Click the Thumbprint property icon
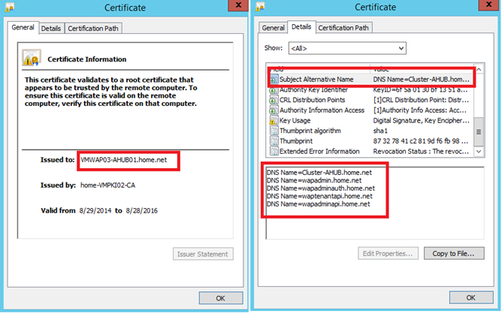502x314 pixels. [274, 141]
